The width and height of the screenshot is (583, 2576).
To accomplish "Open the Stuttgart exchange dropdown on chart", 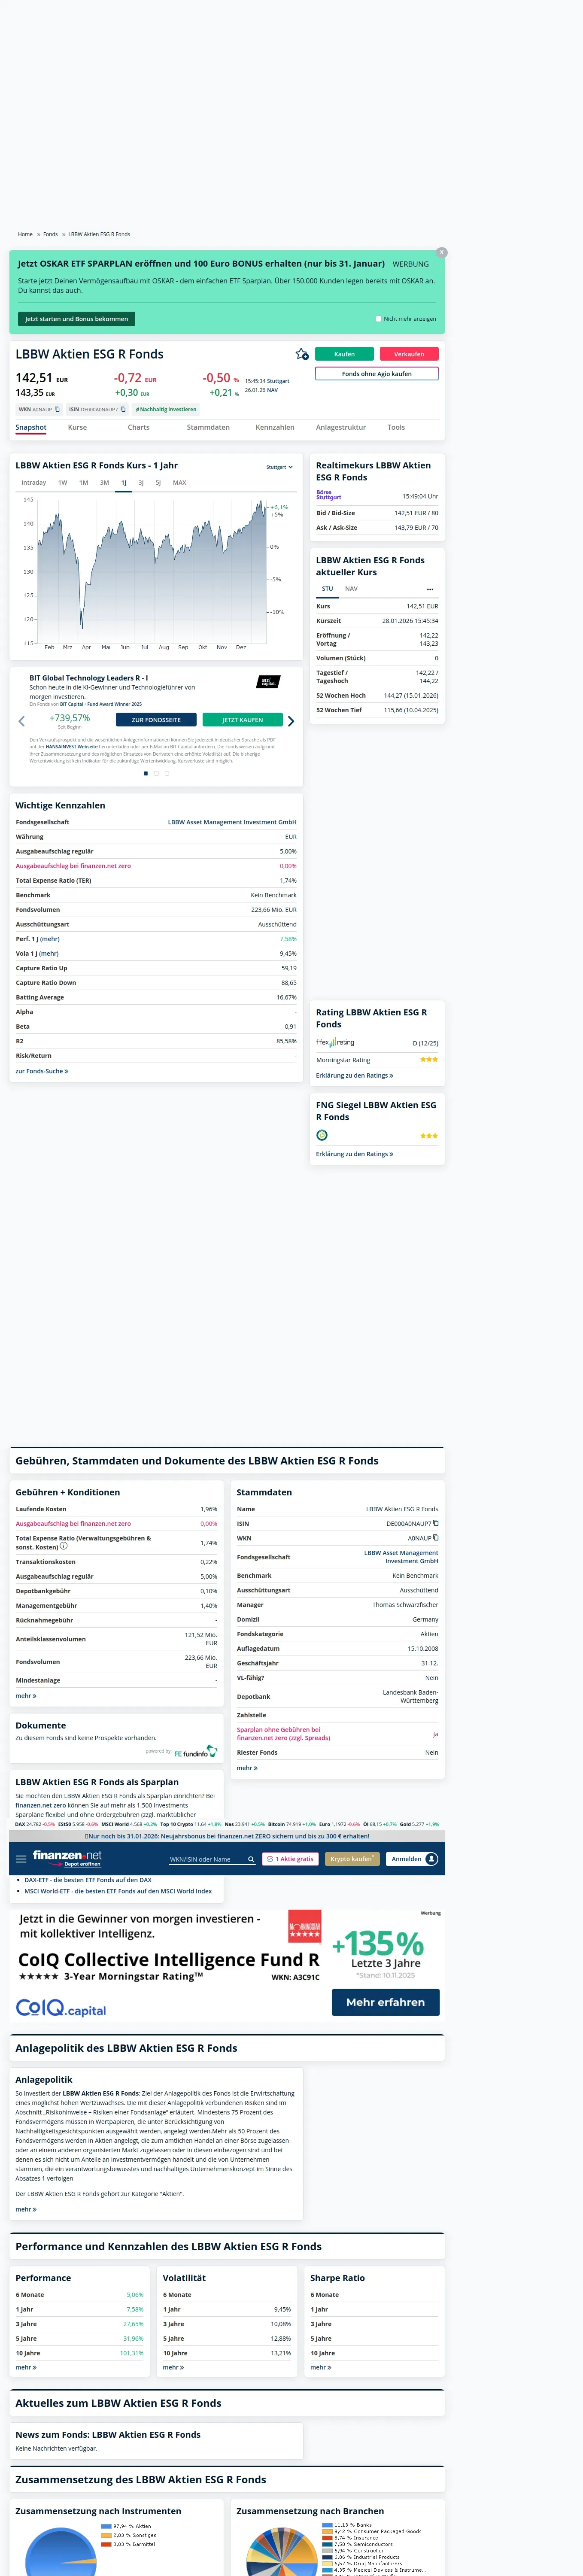I will tap(280, 467).
